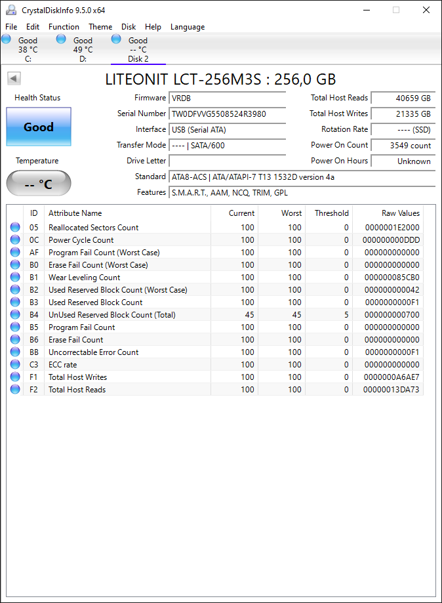Click the Attribute Name column header
Viewport: 442px width, 603px height.
(x=127, y=213)
